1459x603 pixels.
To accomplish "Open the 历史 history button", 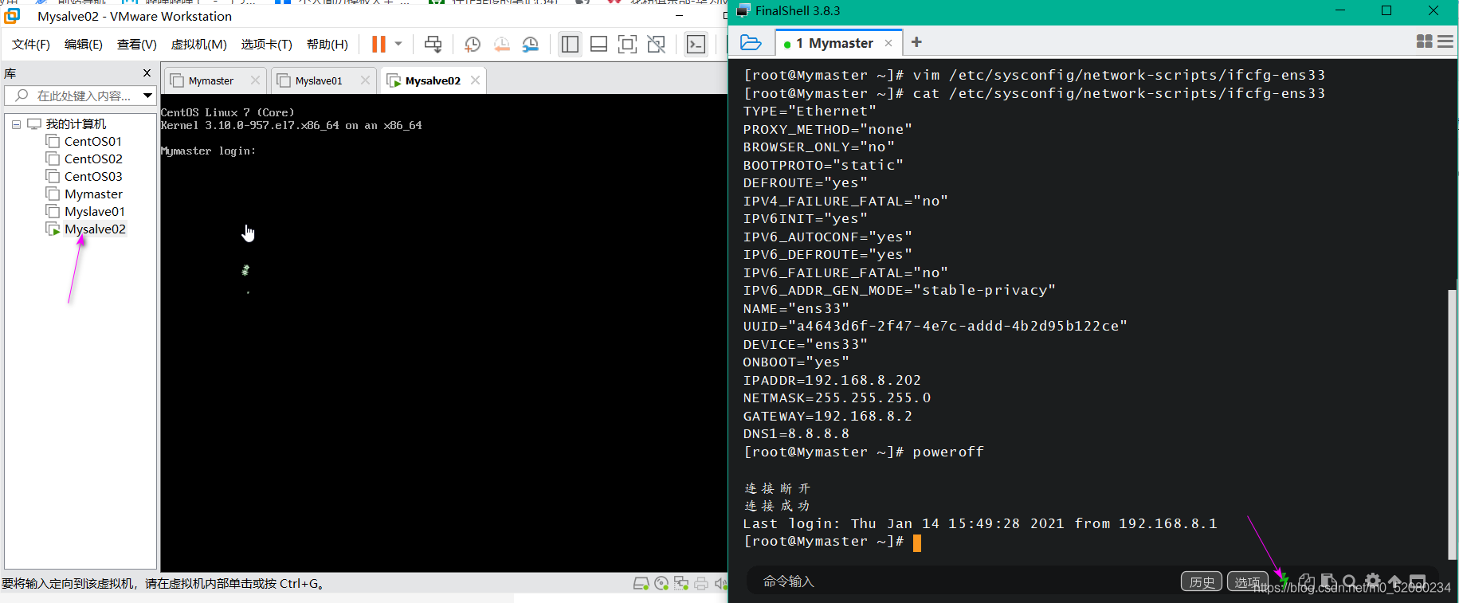I will tap(1202, 582).
